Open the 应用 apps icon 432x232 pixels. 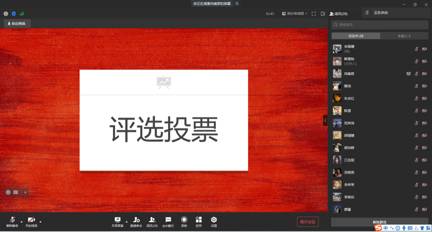199,221
